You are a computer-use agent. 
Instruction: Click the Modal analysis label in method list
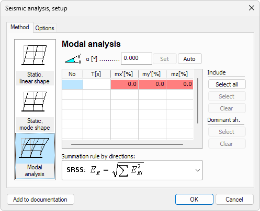[35, 171]
